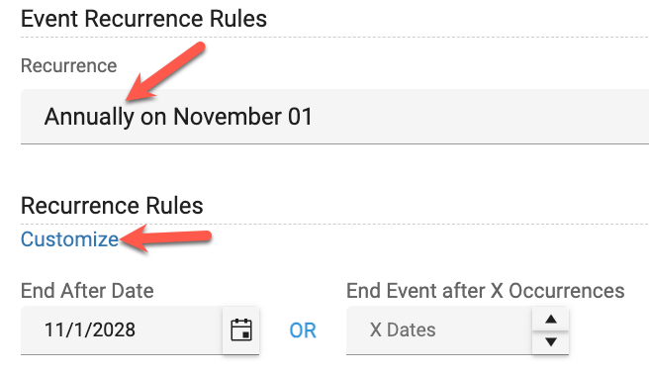Increase occurrences with the up arrow
This screenshot has width=649, height=374.
point(550,319)
